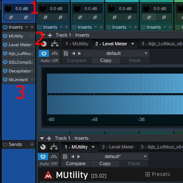Screen dimensions: 183x183
Task: Click 'Auto: Off' in the MUtility window
Action: (49, 164)
